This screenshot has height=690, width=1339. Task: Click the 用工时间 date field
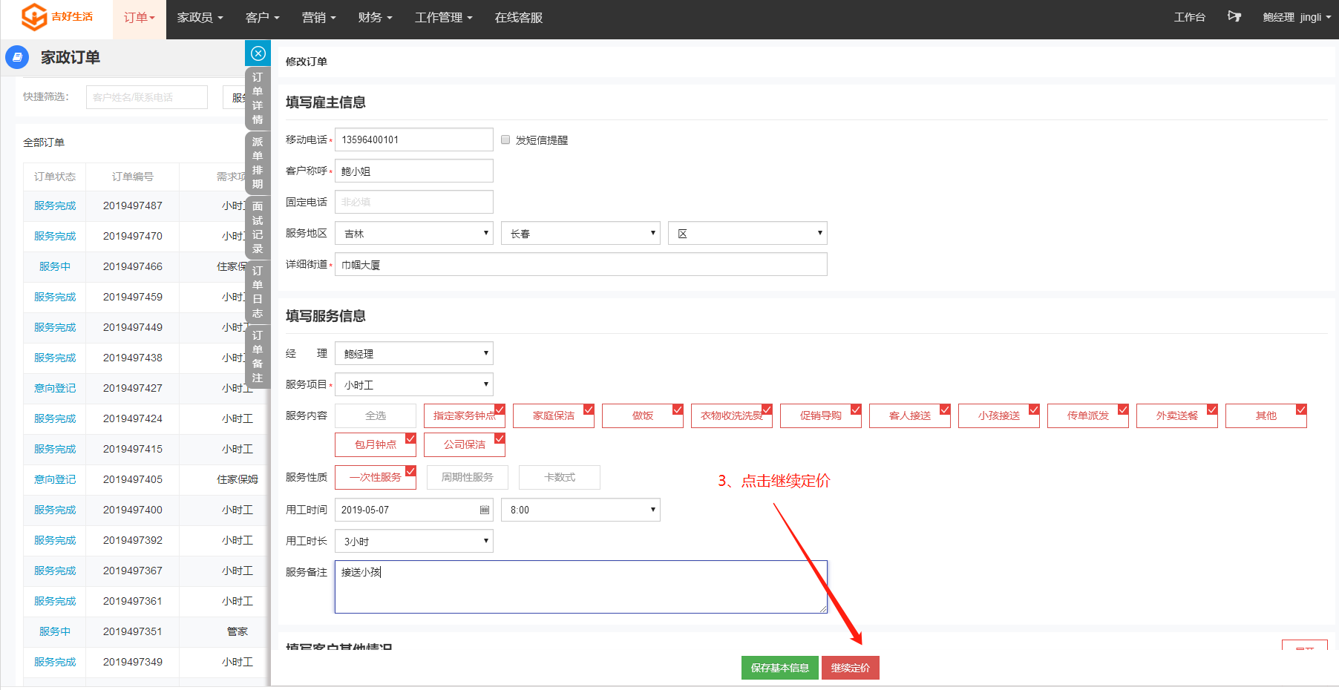click(414, 510)
